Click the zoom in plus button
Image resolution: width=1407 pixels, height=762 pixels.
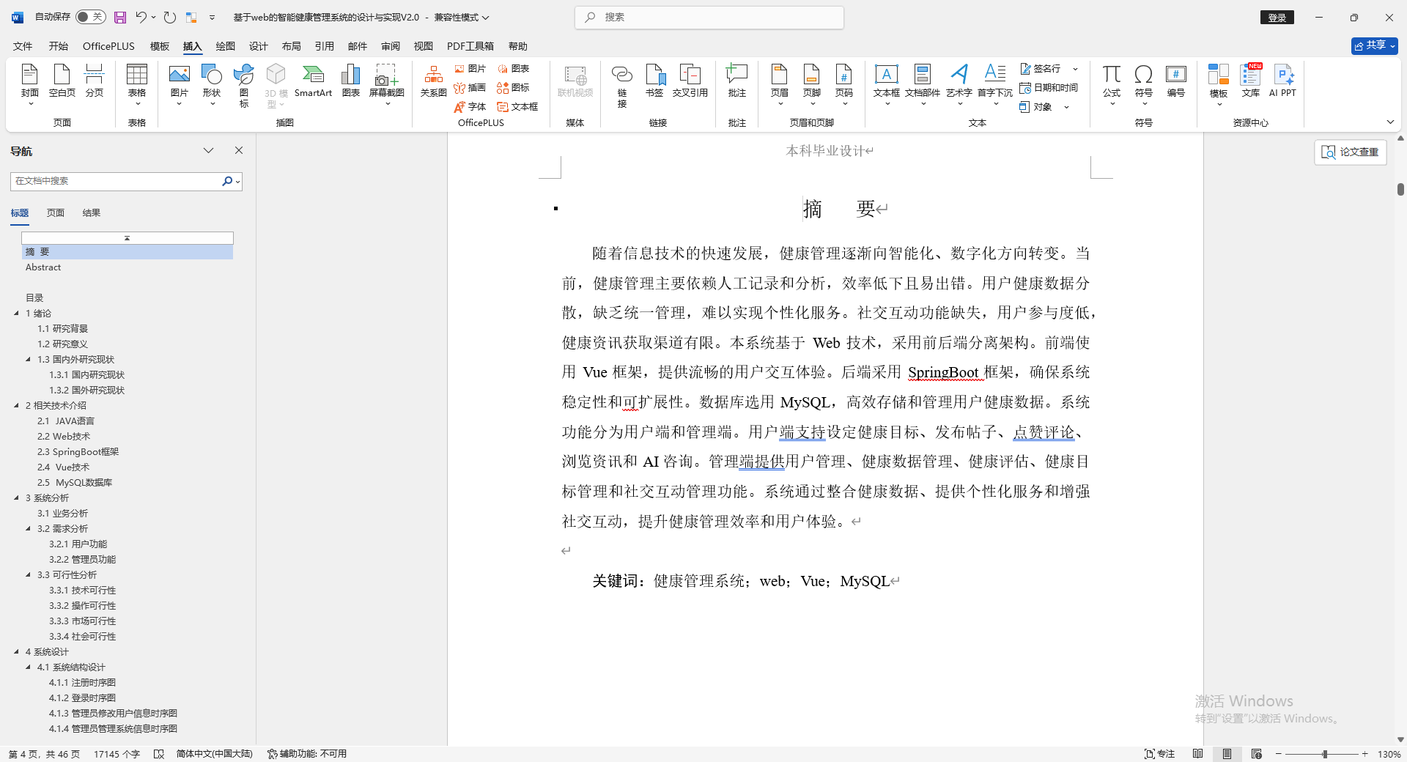tap(1365, 754)
